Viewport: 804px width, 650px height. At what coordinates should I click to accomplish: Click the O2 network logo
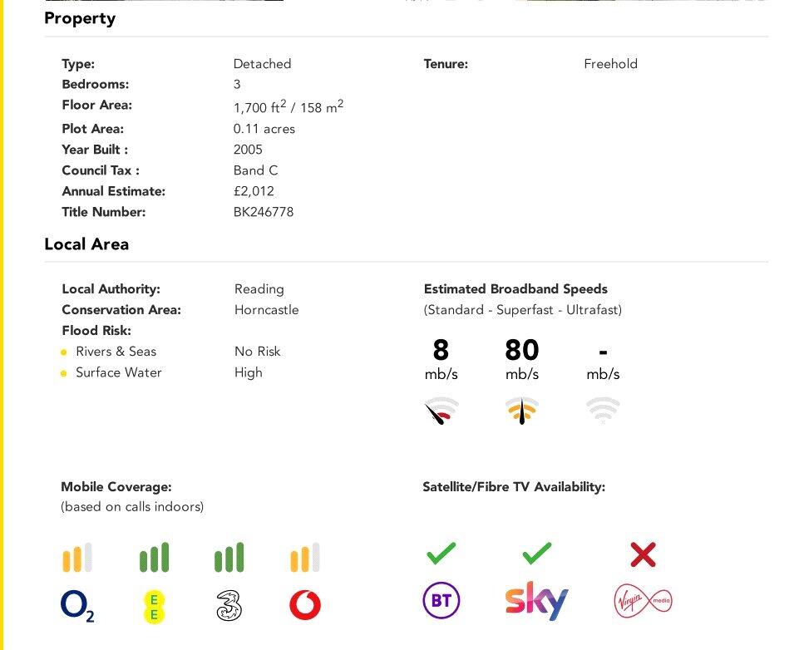(77, 606)
